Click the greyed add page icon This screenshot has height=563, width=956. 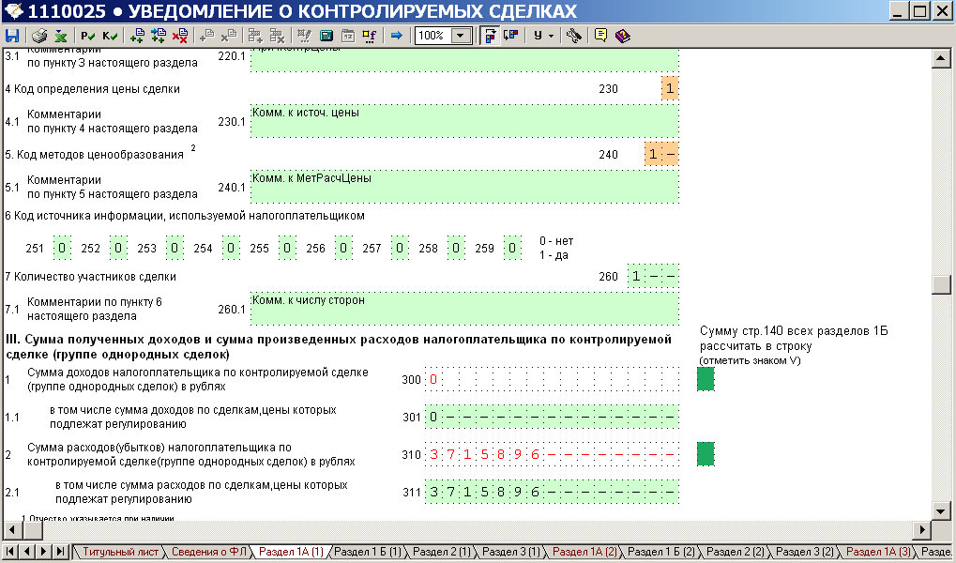point(206,36)
